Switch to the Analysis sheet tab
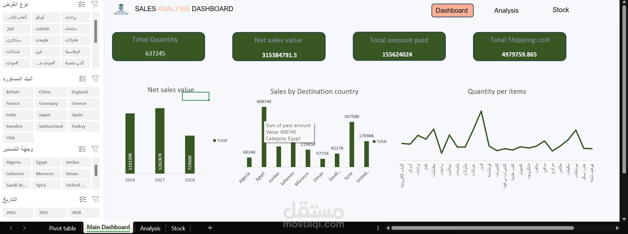The height and width of the screenshot is (234, 628). coord(150,228)
